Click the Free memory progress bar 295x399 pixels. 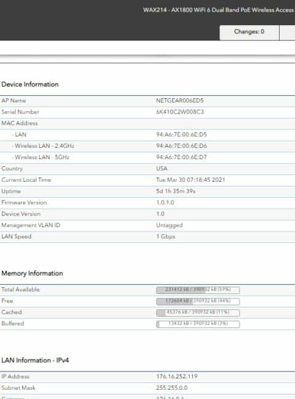click(x=198, y=301)
